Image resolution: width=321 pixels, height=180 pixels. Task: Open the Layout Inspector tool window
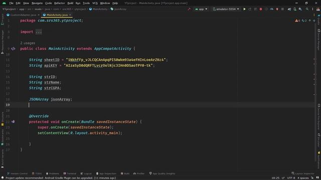pyautogui.click(x=303, y=173)
